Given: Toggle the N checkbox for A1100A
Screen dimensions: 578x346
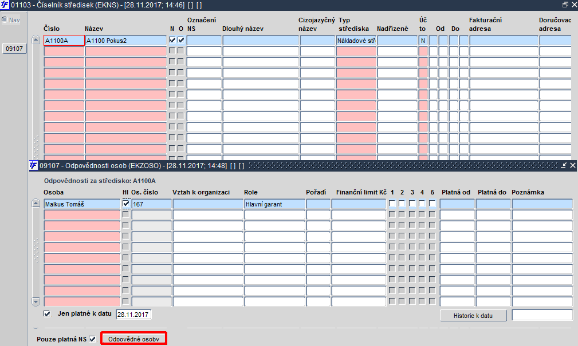Looking at the screenshot, I should tap(172, 40).
